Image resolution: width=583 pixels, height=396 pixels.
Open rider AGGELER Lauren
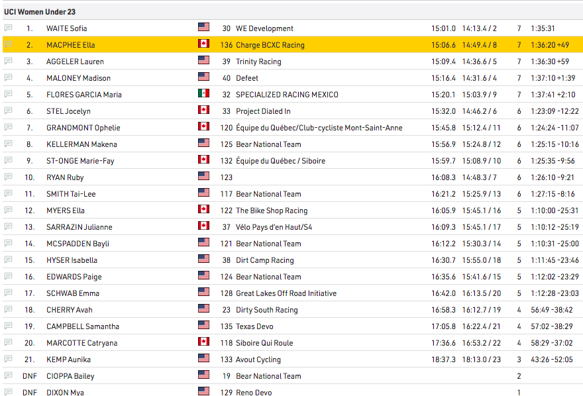point(75,62)
